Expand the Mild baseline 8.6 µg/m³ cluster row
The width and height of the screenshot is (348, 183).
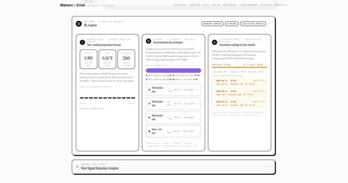[x=173, y=117]
